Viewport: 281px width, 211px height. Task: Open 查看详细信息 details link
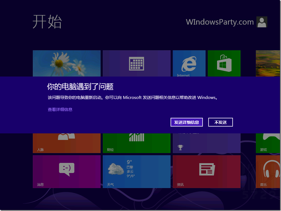[60, 109]
